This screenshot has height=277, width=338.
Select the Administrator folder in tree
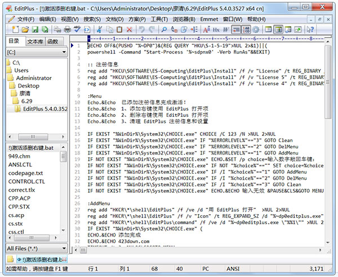(x=30, y=78)
